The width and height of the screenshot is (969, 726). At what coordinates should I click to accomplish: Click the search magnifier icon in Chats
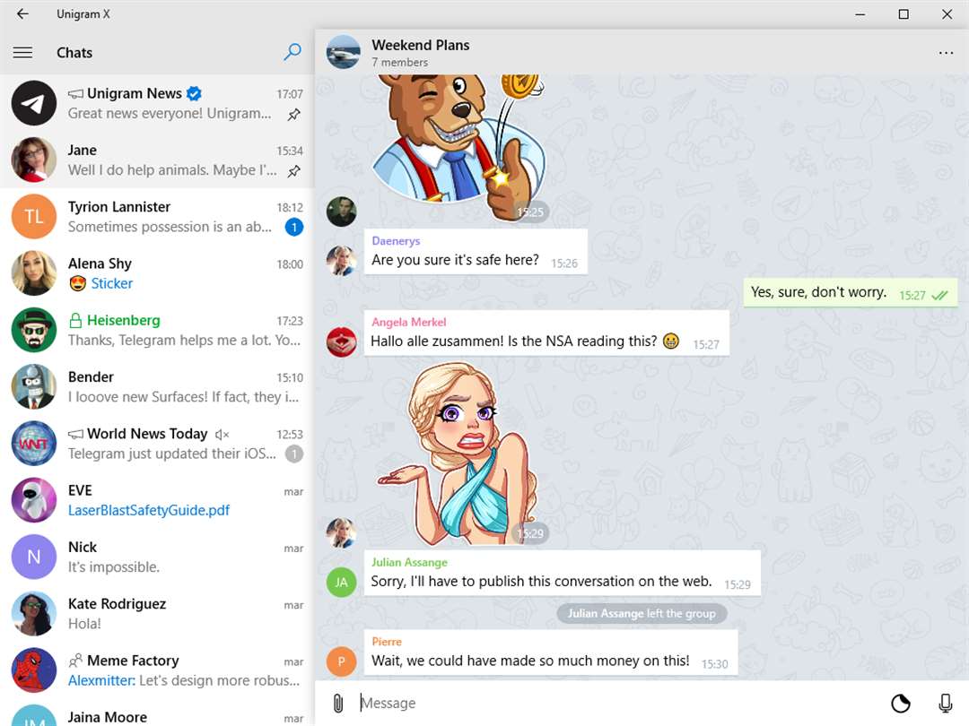pyautogui.click(x=292, y=52)
